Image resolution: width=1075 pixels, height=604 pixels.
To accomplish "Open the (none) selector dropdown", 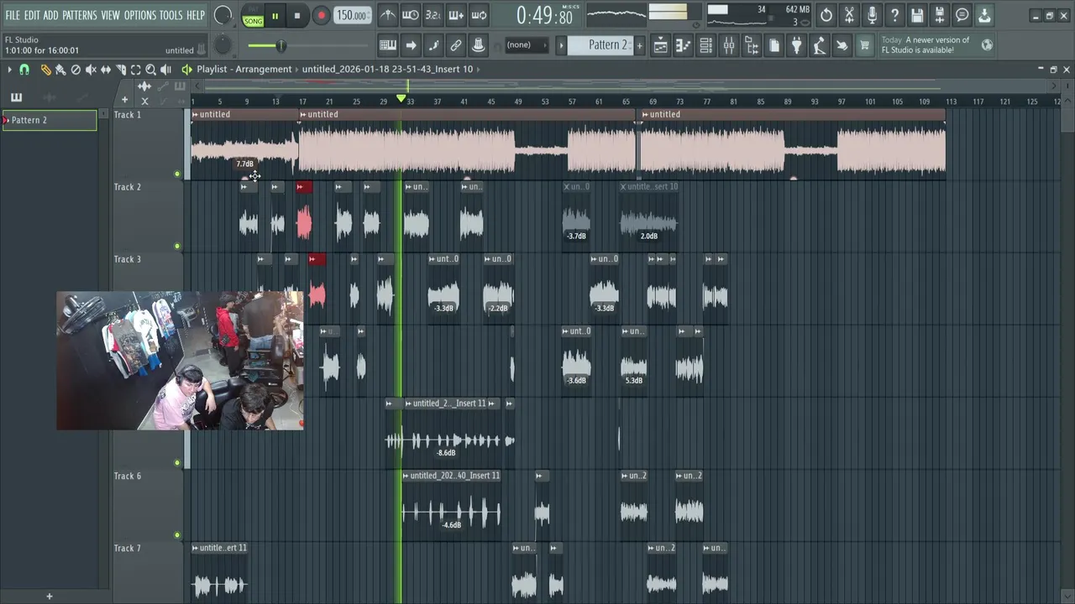I will tap(526, 45).
